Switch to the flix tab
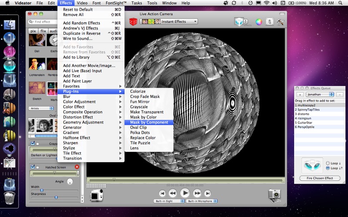This screenshot has width=348, height=217. [x=43, y=31]
